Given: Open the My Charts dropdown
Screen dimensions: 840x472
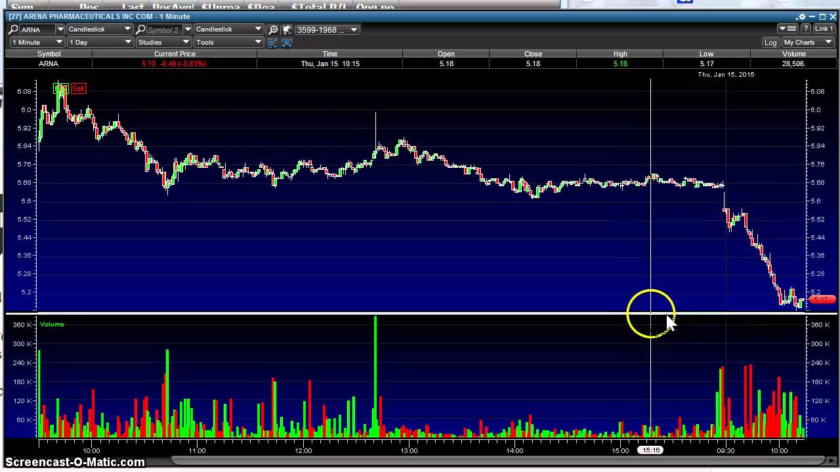Looking at the screenshot, I should pyautogui.click(x=808, y=43).
